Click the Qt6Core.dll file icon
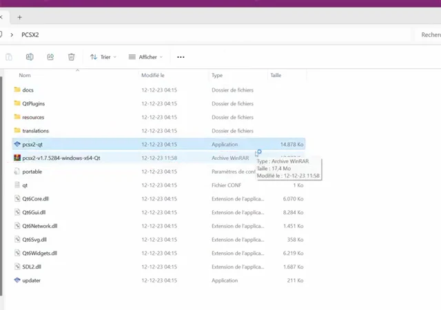This screenshot has width=441, height=310. (17, 198)
